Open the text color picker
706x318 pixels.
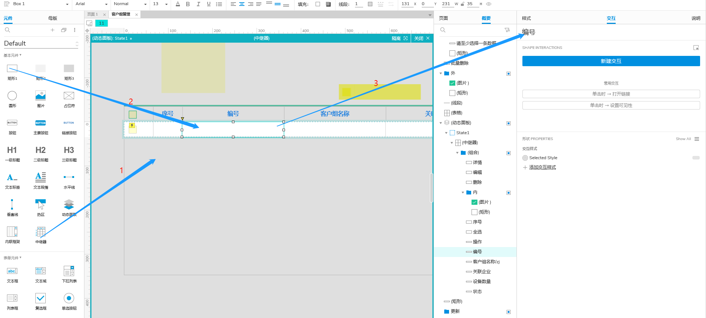[x=178, y=4]
